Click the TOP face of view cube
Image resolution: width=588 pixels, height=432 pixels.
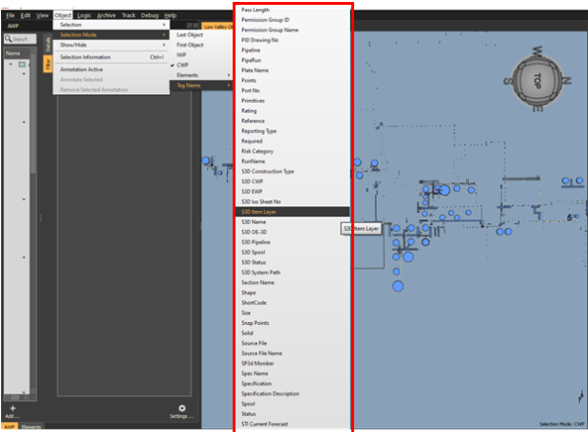[x=537, y=81]
